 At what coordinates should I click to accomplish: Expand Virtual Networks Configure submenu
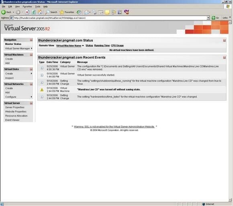point(31,97)
